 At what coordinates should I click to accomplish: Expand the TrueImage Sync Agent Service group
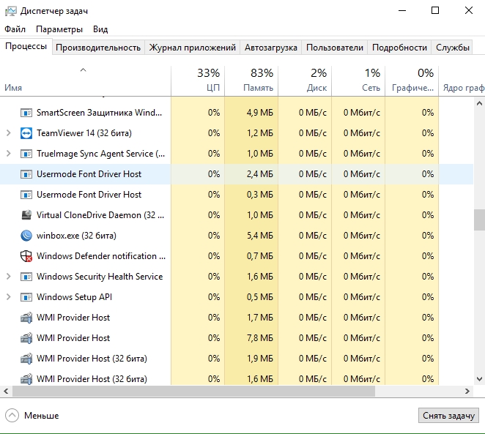[x=9, y=154]
